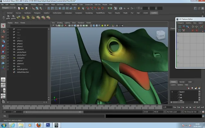Open the viewport Shading menu
This screenshot has width=205, height=128.
tap(60, 23)
